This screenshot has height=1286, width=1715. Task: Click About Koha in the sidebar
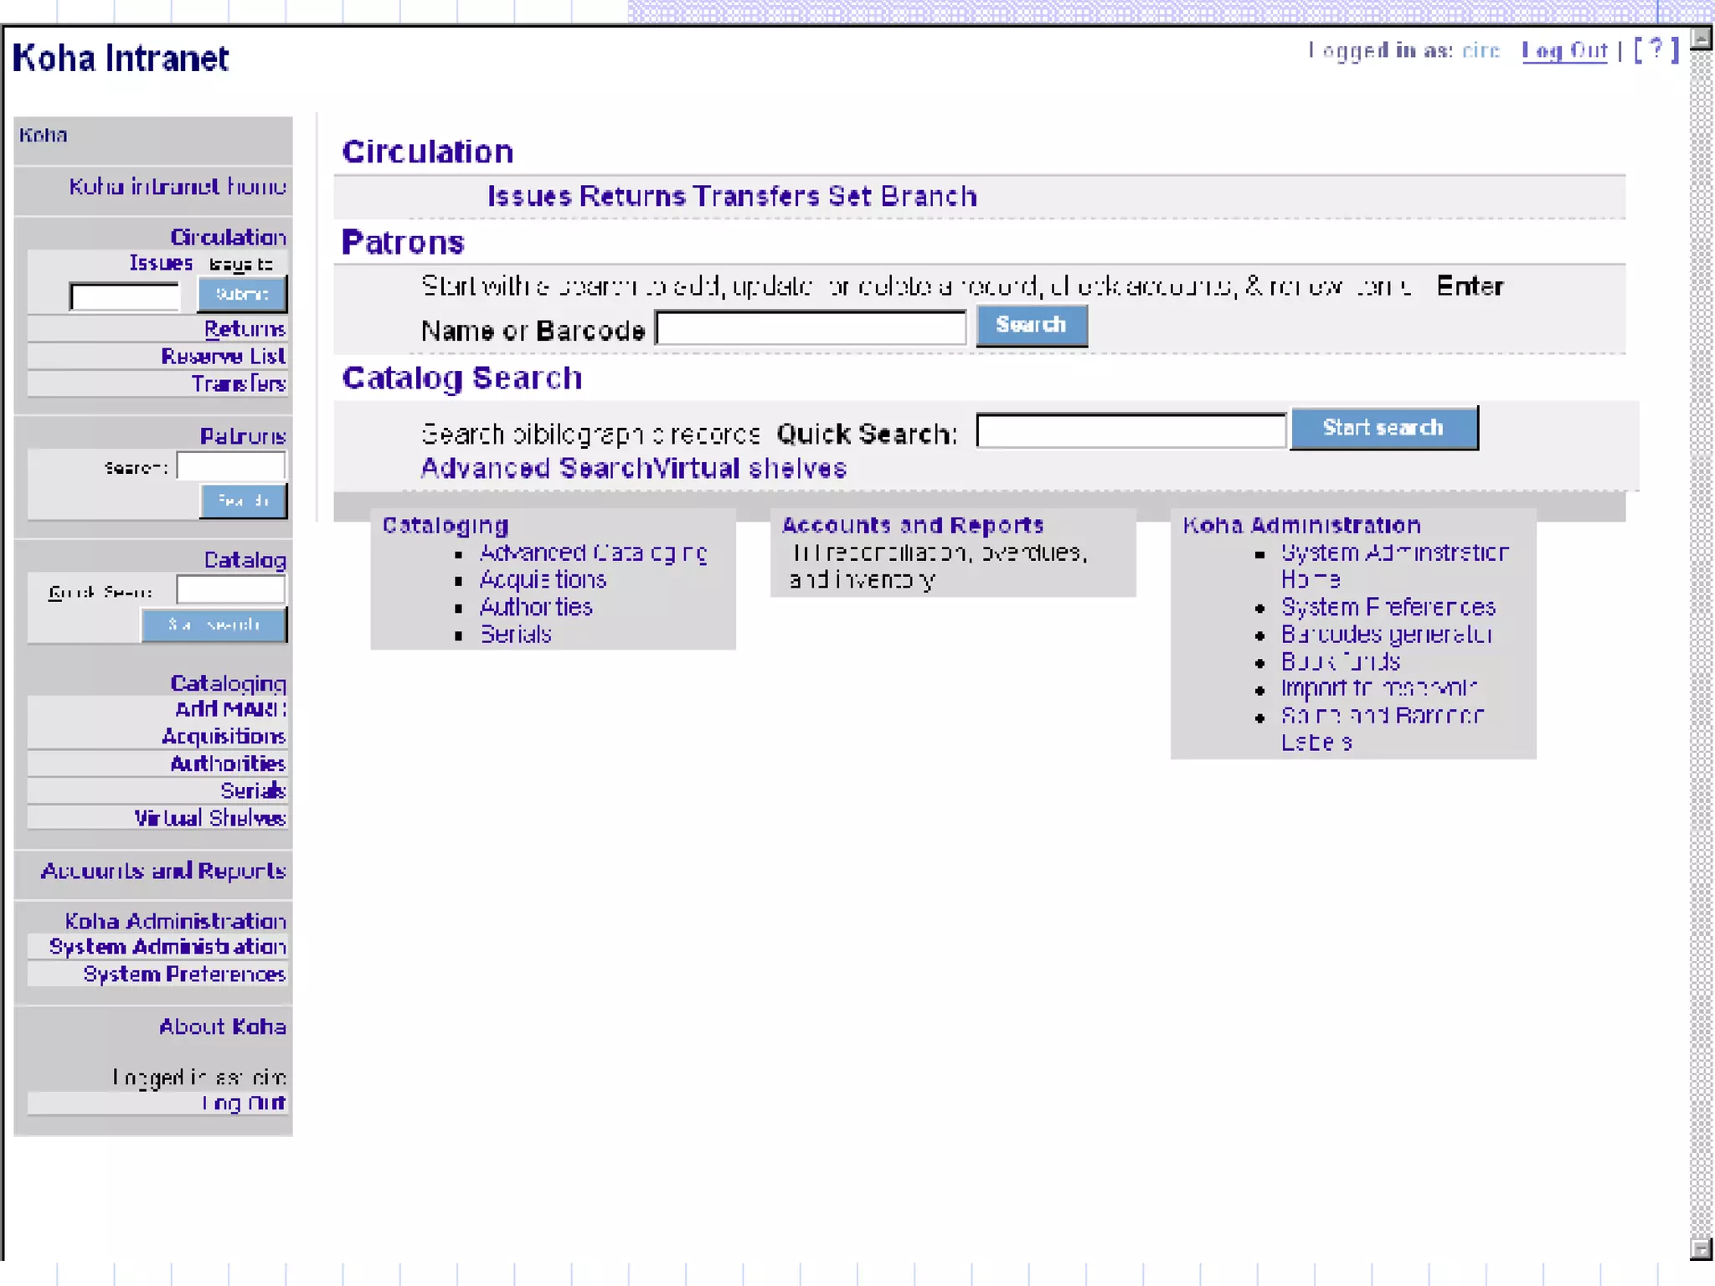click(x=222, y=1027)
